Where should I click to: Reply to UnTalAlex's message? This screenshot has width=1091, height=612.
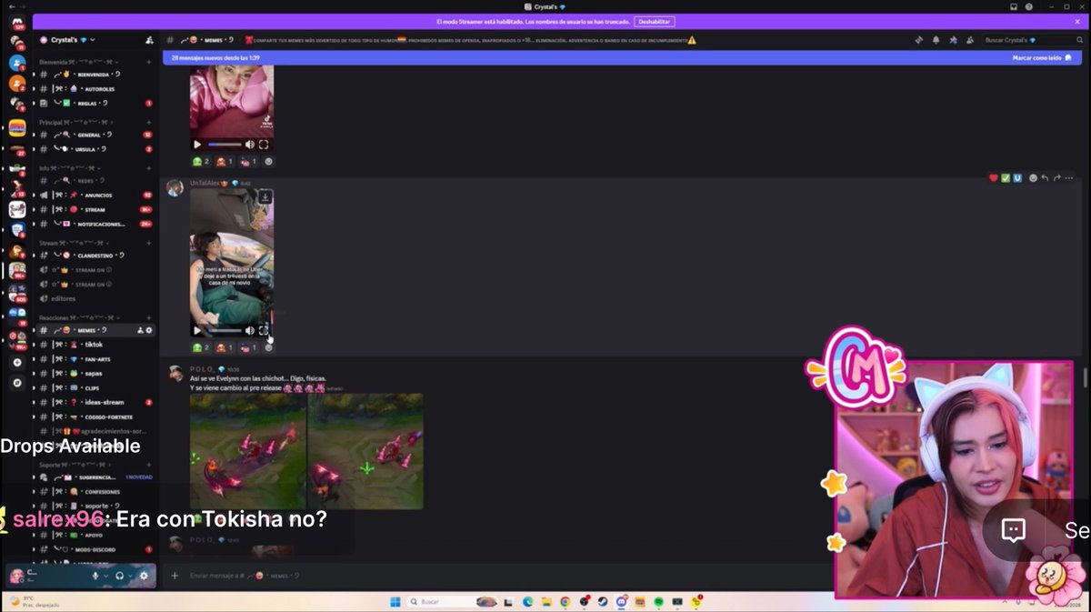tap(1045, 177)
